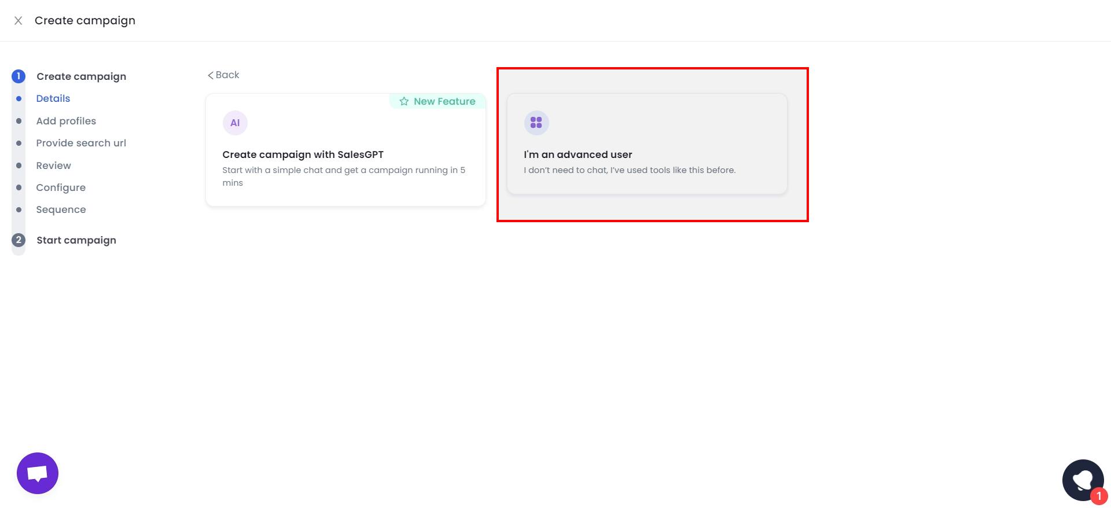Select Create campaign with SalesGPT card
The width and height of the screenshot is (1111, 508).
[x=345, y=150]
